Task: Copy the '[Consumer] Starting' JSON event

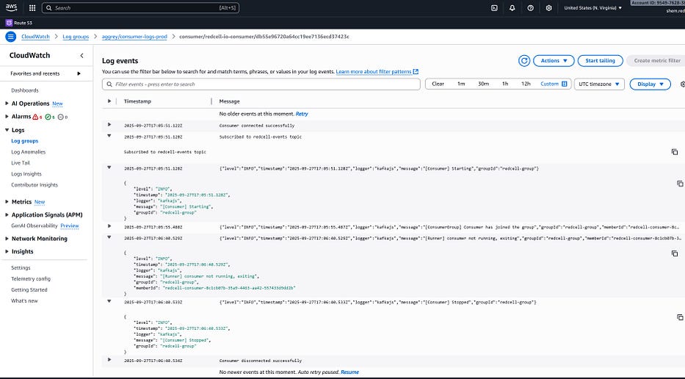Action: 680,184
